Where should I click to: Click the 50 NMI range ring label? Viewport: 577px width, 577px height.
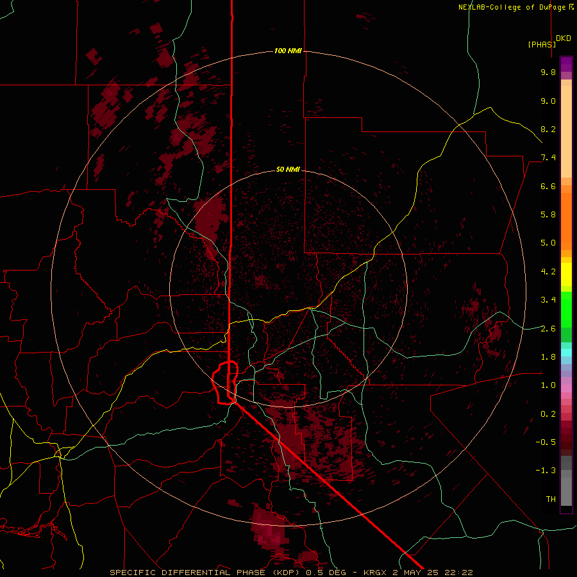click(x=288, y=169)
